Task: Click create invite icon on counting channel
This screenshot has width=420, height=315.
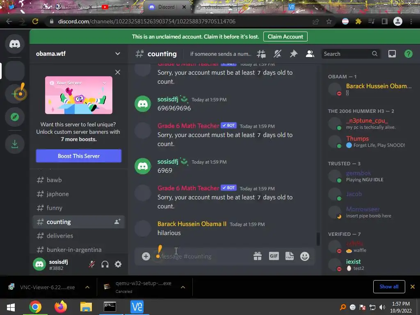Action: click(117, 222)
